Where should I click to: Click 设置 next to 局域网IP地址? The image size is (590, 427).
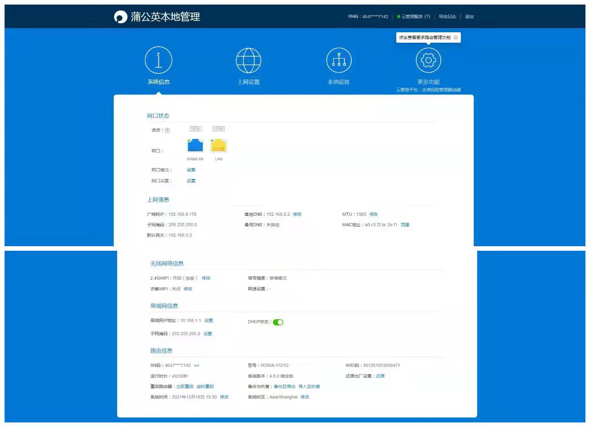click(x=209, y=320)
